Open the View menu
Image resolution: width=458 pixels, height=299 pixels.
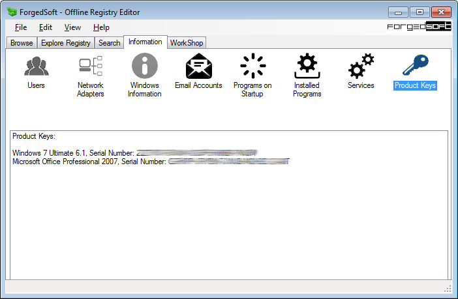tap(72, 27)
